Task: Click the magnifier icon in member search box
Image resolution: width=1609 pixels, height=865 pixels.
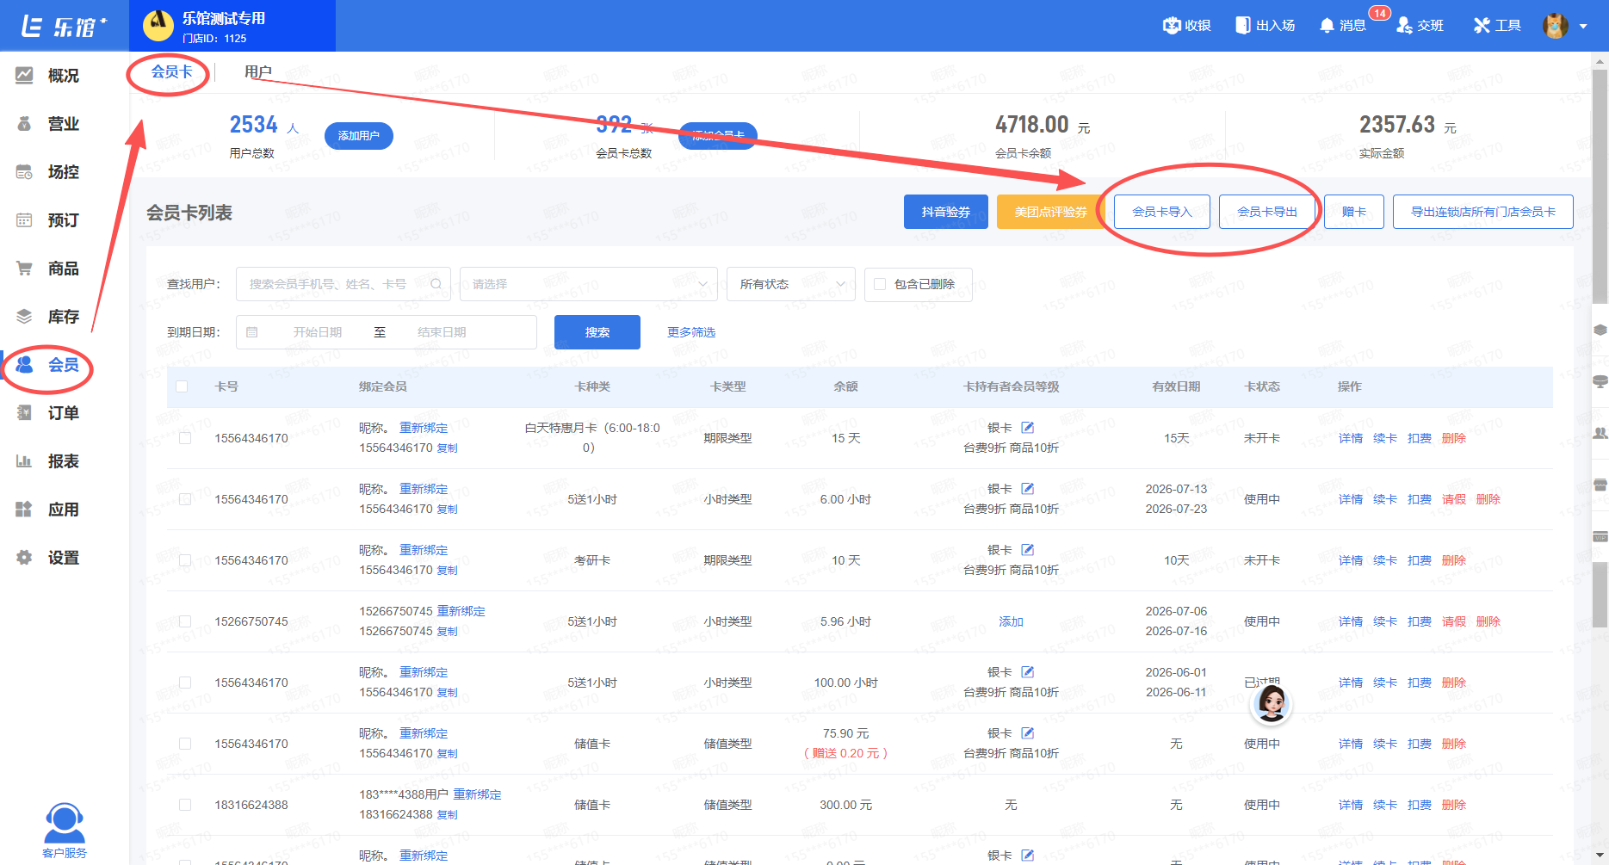Action: tap(436, 284)
